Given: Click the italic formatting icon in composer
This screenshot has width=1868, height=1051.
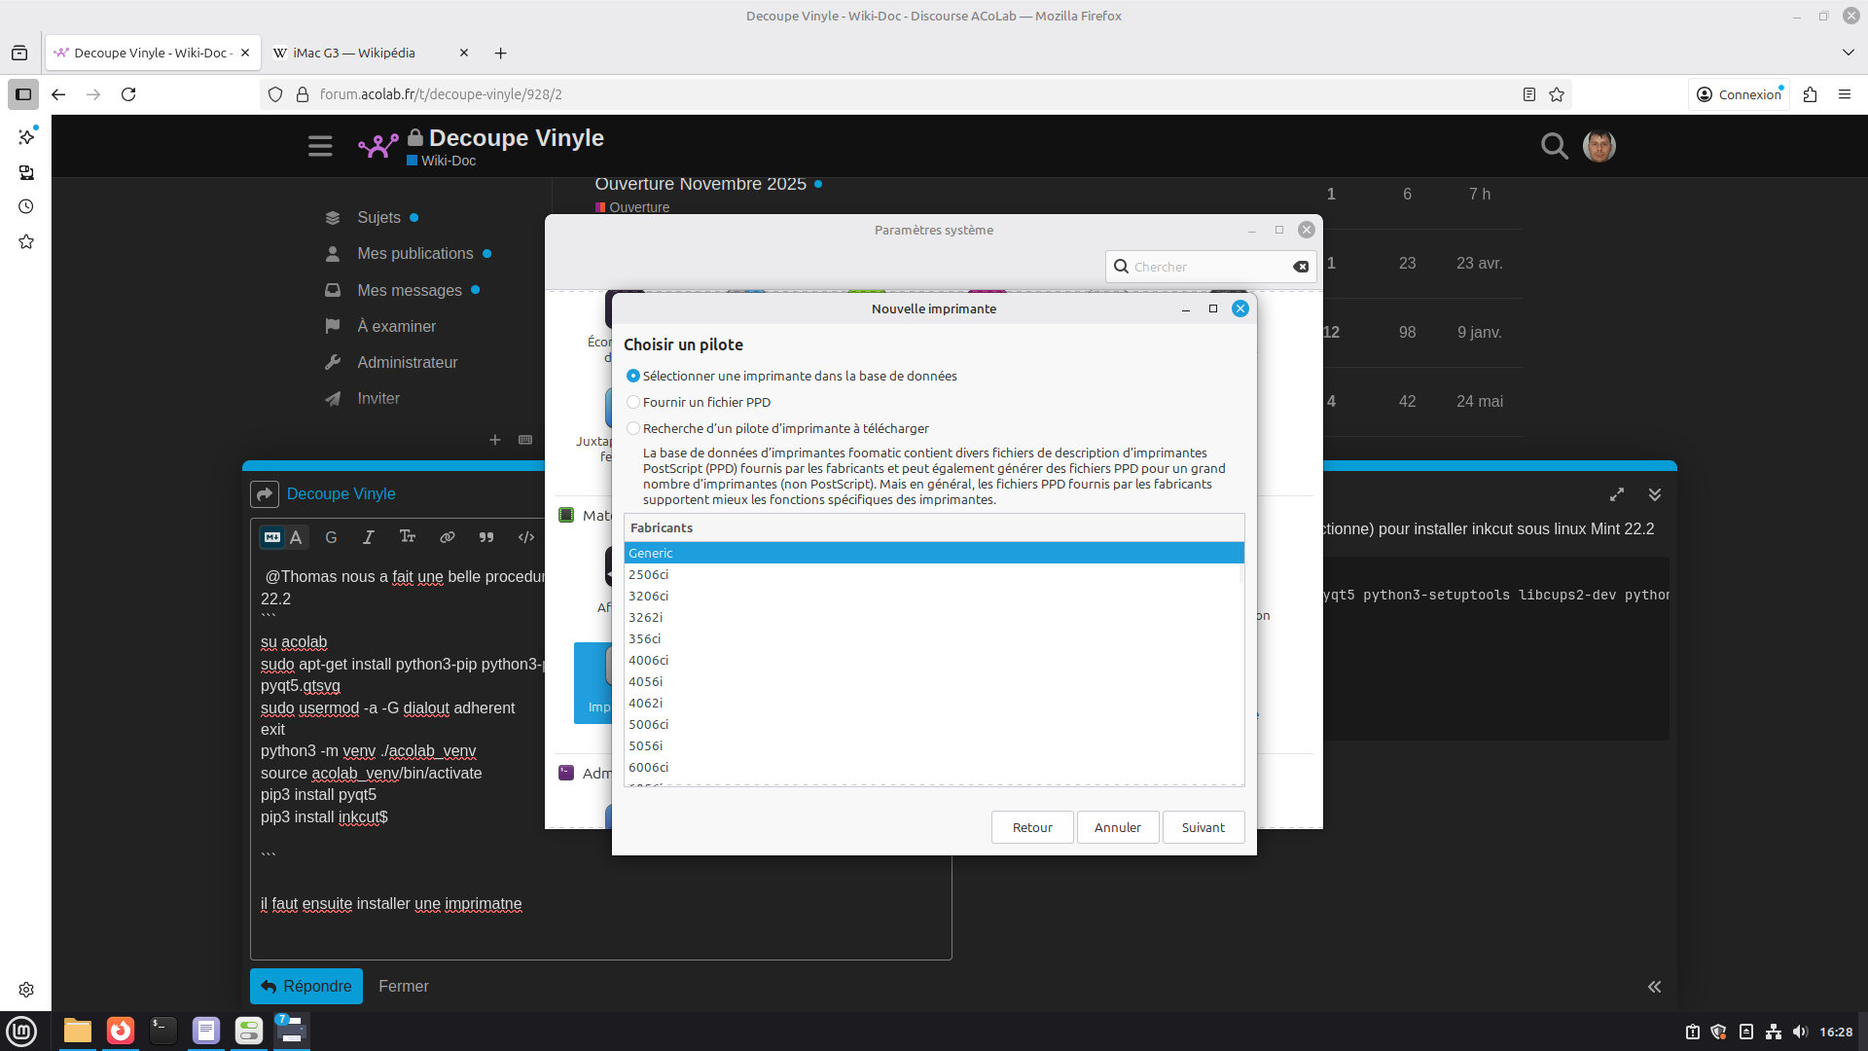Looking at the screenshot, I should click(368, 537).
